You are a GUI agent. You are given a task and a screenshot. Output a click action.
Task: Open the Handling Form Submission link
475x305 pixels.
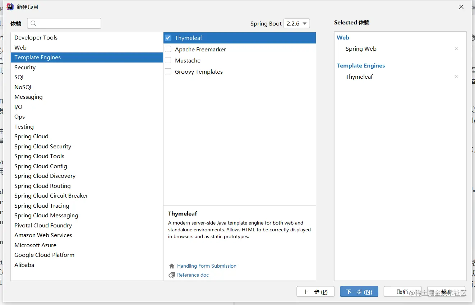(x=207, y=266)
